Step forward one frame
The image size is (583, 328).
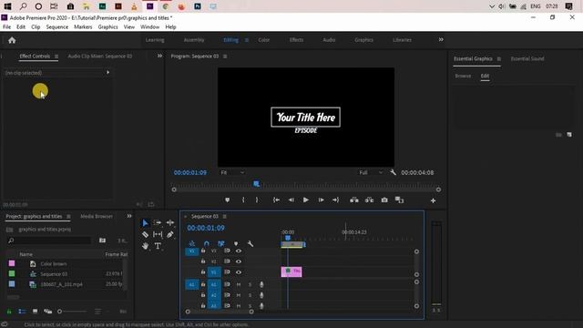(x=321, y=200)
